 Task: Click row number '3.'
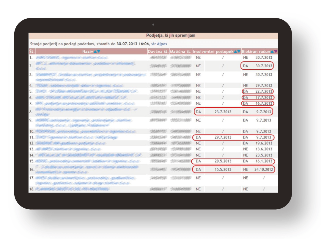tap(31, 74)
